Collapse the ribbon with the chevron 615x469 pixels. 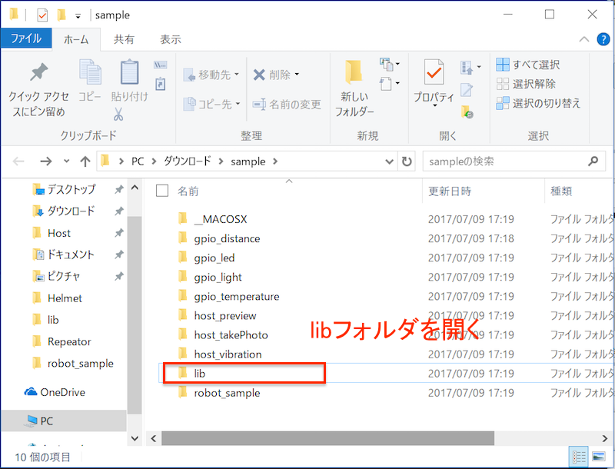(585, 39)
